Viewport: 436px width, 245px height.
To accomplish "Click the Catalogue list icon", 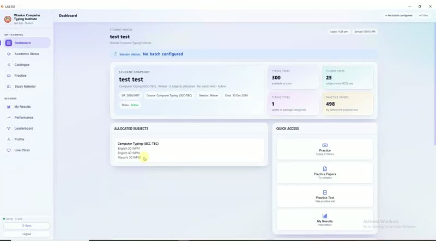I will click(x=9, y=65).
